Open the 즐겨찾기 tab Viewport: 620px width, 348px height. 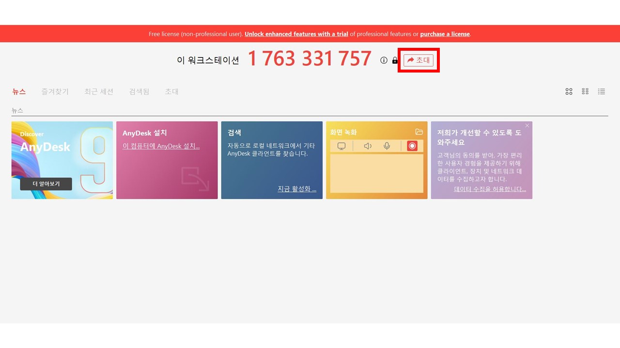pyautogui.click(x=55, y=91)
